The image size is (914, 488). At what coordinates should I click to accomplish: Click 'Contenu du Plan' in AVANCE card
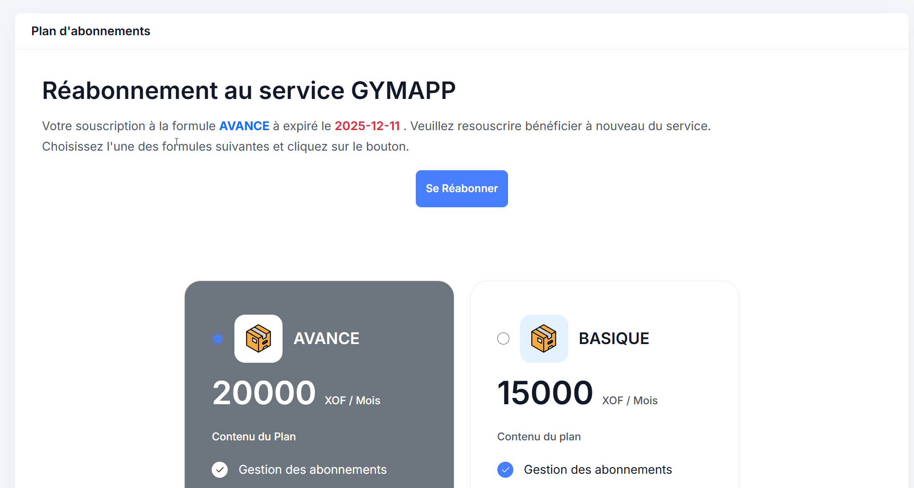pyautogui.click(x=254, y=437)
